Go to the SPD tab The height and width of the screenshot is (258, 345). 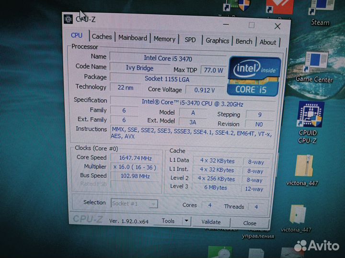190,40
